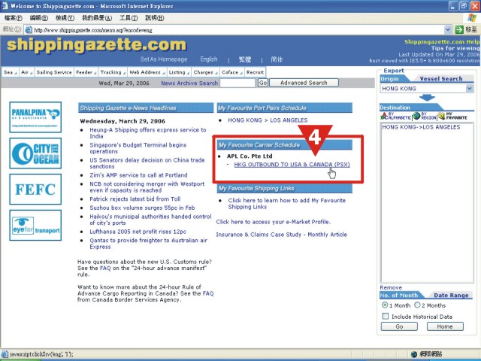Select destination by region globe icon
This screenshot has height=361, width=481.
(x=425, y=116)
